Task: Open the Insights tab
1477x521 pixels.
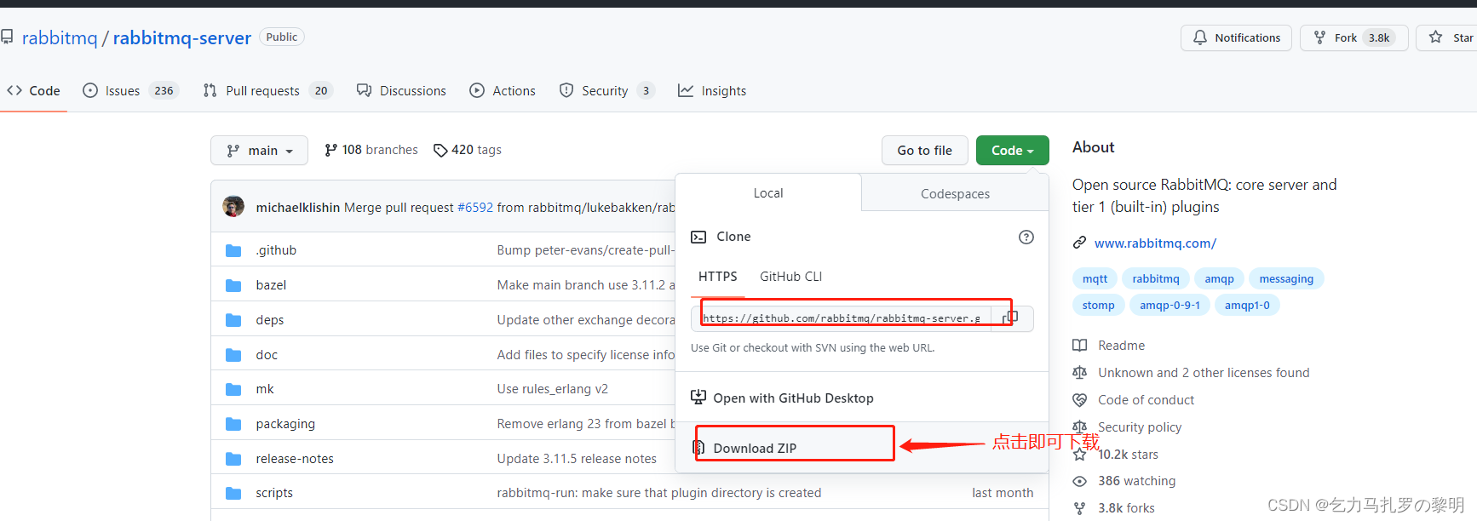Action: pyautogui.click(x=712, y=90)
